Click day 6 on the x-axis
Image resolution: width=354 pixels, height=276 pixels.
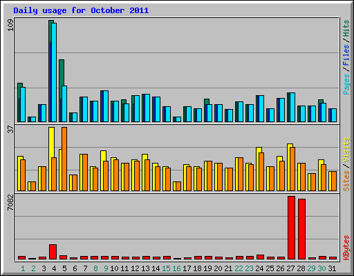tap(75, 268)
